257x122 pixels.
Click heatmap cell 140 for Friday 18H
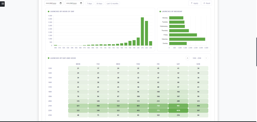point(158,92)
